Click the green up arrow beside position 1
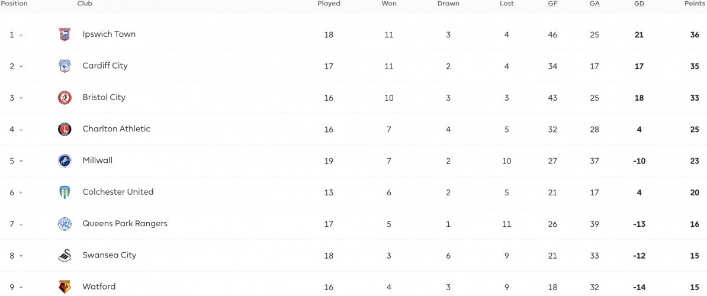This screenshot has width=707, height=296. 21,35
